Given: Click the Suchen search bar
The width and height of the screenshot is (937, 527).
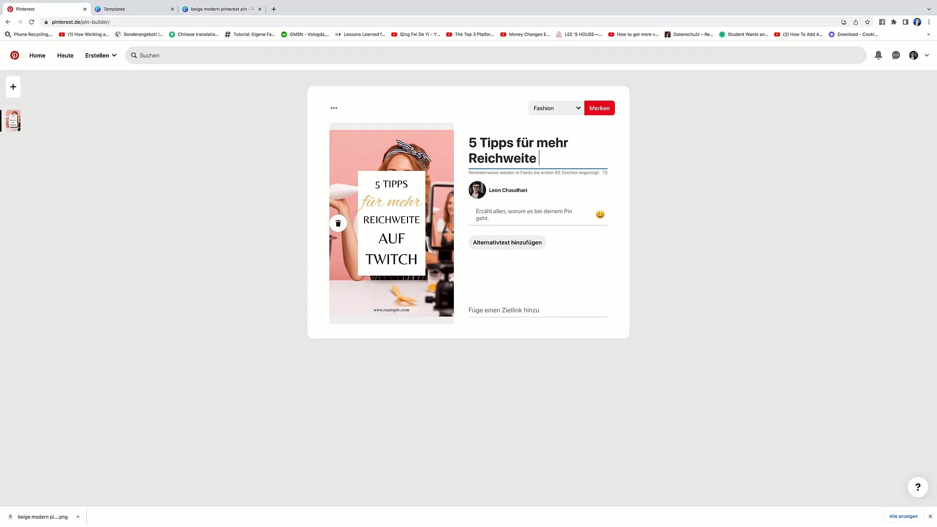Looking at the screenshot, I should pos(496,55).
